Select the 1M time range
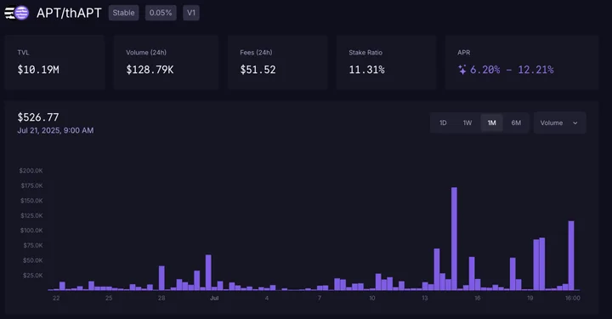 tap(492, 123)
